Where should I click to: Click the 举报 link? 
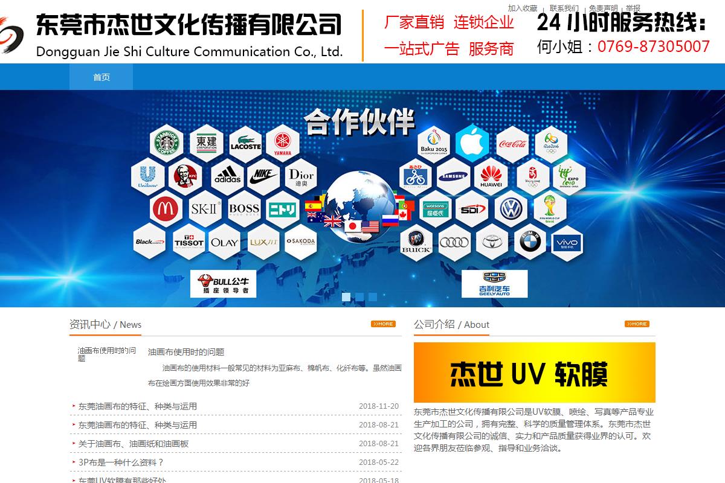[x=633, y=8]
